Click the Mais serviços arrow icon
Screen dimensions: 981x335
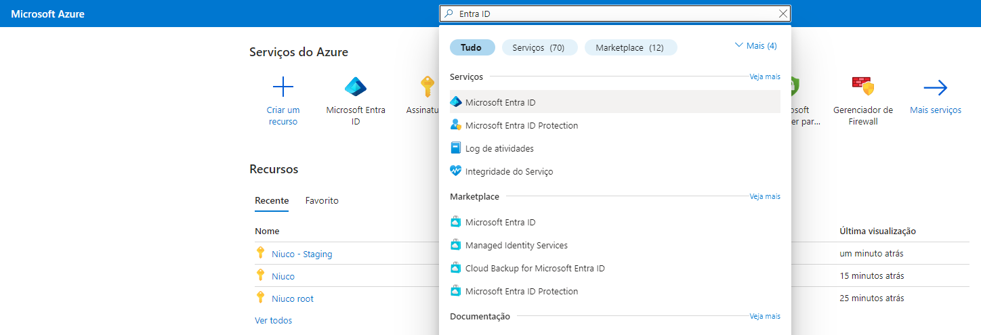[936, 87]
